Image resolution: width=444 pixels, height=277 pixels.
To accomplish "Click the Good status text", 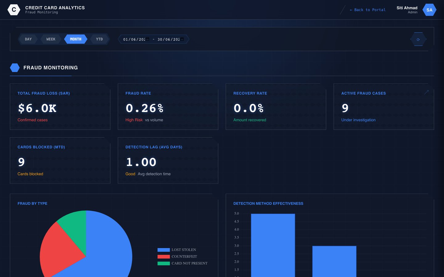I will pyautogui.click(x=130, y=174).
